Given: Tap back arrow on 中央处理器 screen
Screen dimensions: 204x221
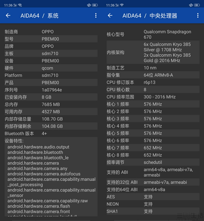Looking at the screenshot, I should pyautogui.click(x=110, y=15).
